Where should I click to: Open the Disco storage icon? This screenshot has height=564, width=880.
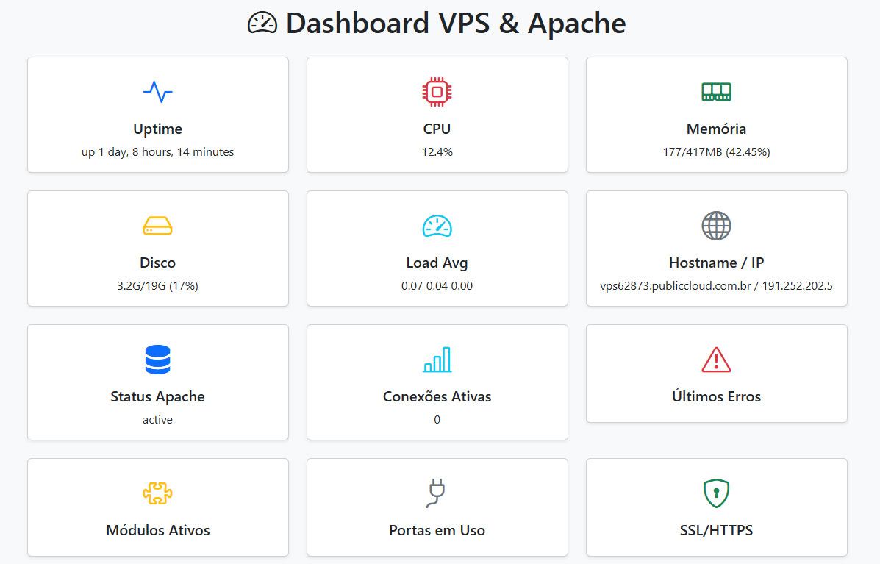click(x=157, y=225)
